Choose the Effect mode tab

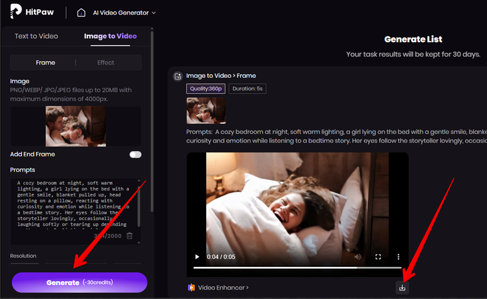pyautogui.click(x=105, y=63)
